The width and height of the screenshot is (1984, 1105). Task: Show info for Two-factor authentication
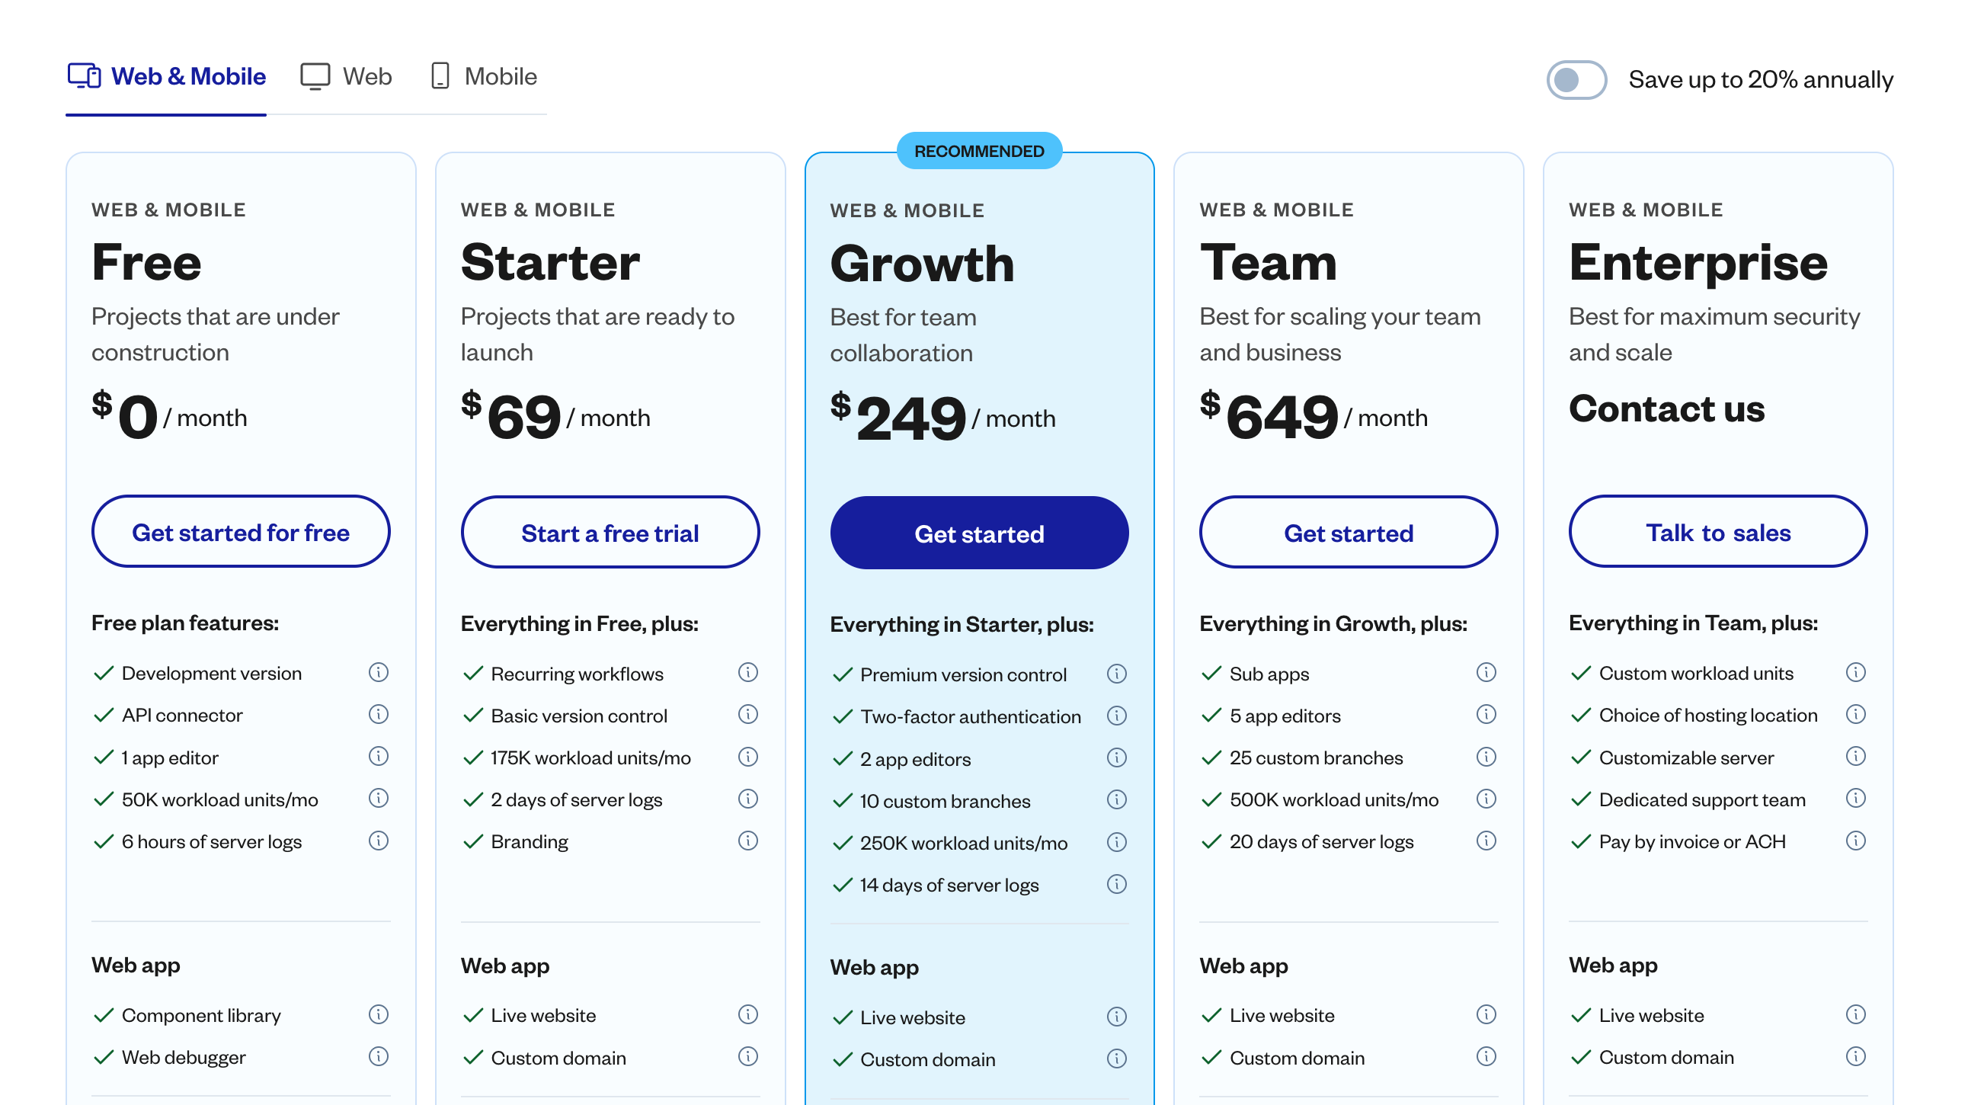pyautogui.click(x=1117, y=716)
